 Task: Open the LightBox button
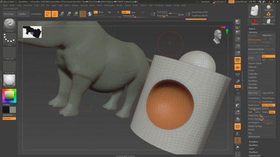pyautogui.click(x=22, y=14)
